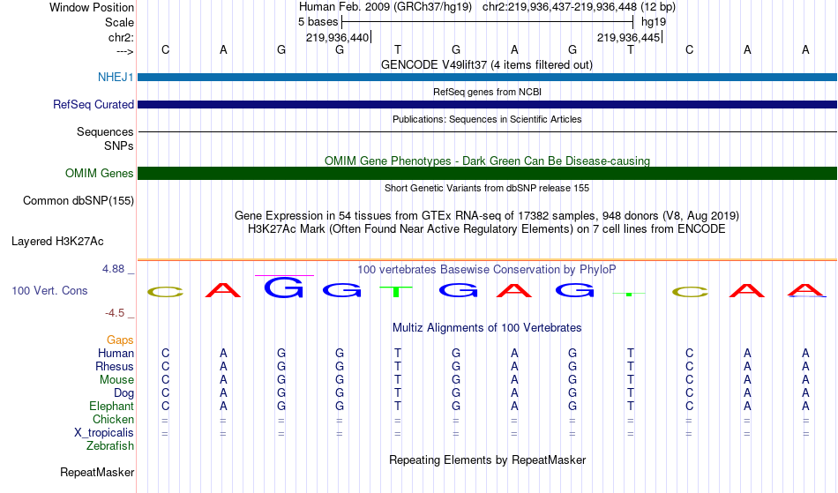This screenshot has width=838, height=493.
Task: Click the 4.88 PhyloP maximum value
Action: pyautogui.click(x=113, y=269)
